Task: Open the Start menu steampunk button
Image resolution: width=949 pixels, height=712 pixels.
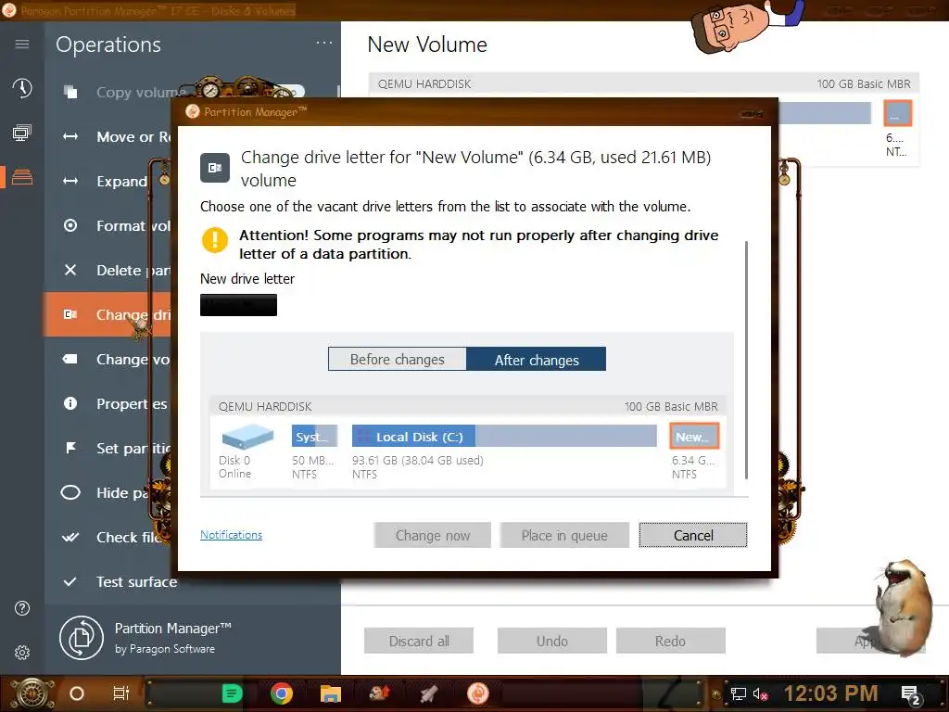Action: point(32,693)
